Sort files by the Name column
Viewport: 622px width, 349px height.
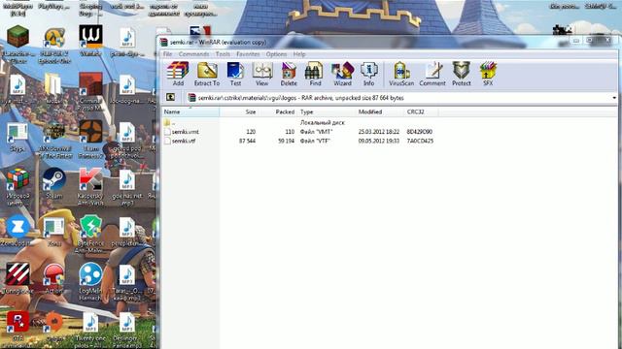[190, 112]
